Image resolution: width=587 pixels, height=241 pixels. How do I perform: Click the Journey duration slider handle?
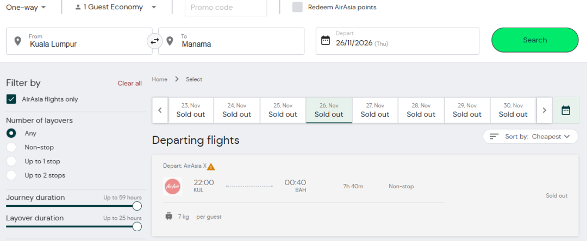coord(137,206)
